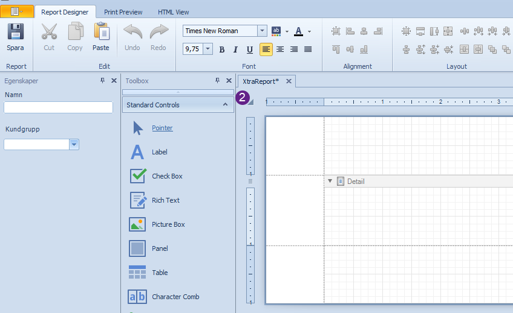
Task: Click Increase Horizontal Spacing icon
Action: (479, 31)
